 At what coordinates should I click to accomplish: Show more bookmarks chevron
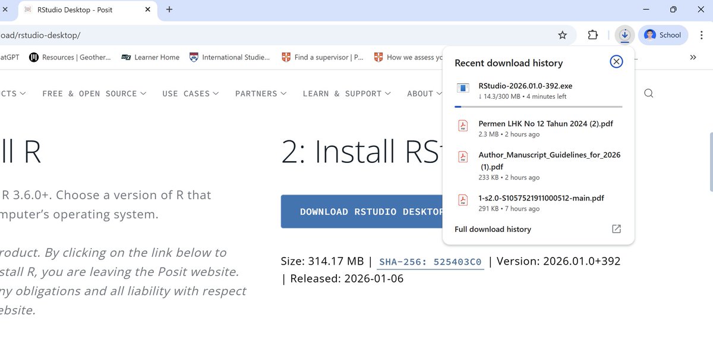(693, 58)
